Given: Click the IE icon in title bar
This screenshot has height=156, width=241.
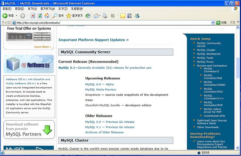Looking at the screenshot, I should tap(3, 3).
